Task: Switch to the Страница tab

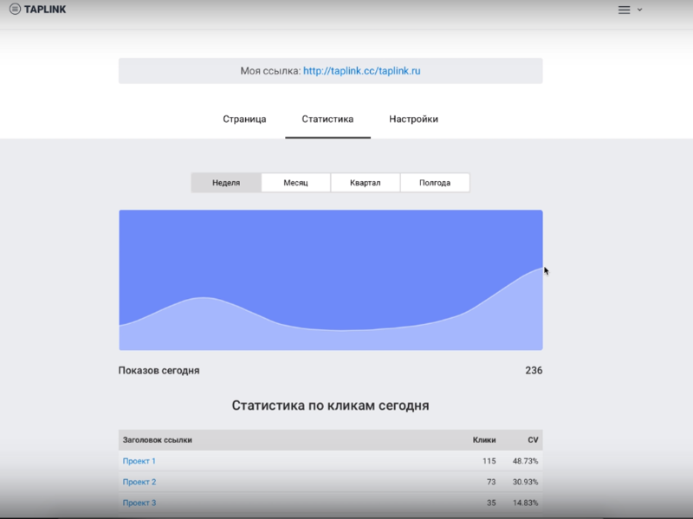Action: click(244, 119)
